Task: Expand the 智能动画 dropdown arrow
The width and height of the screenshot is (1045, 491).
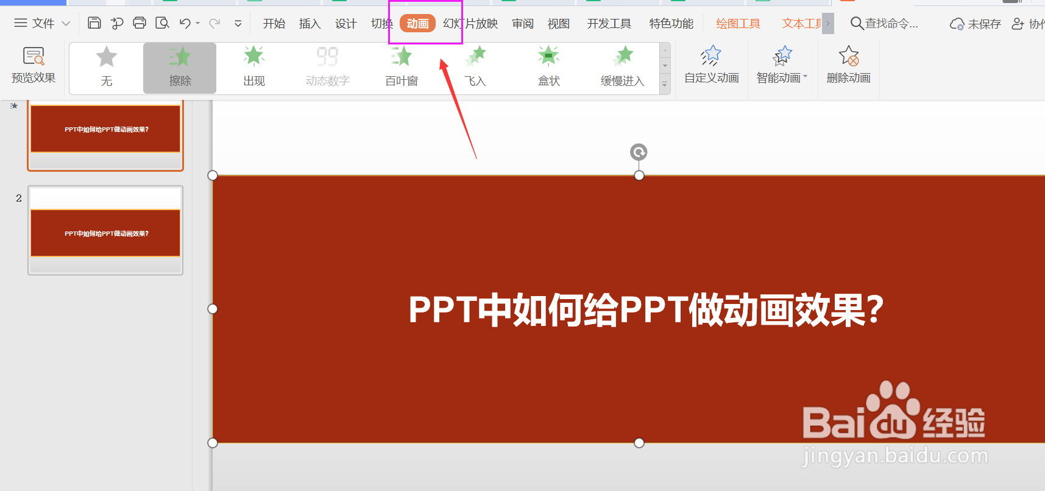Action: coord(806,77)
